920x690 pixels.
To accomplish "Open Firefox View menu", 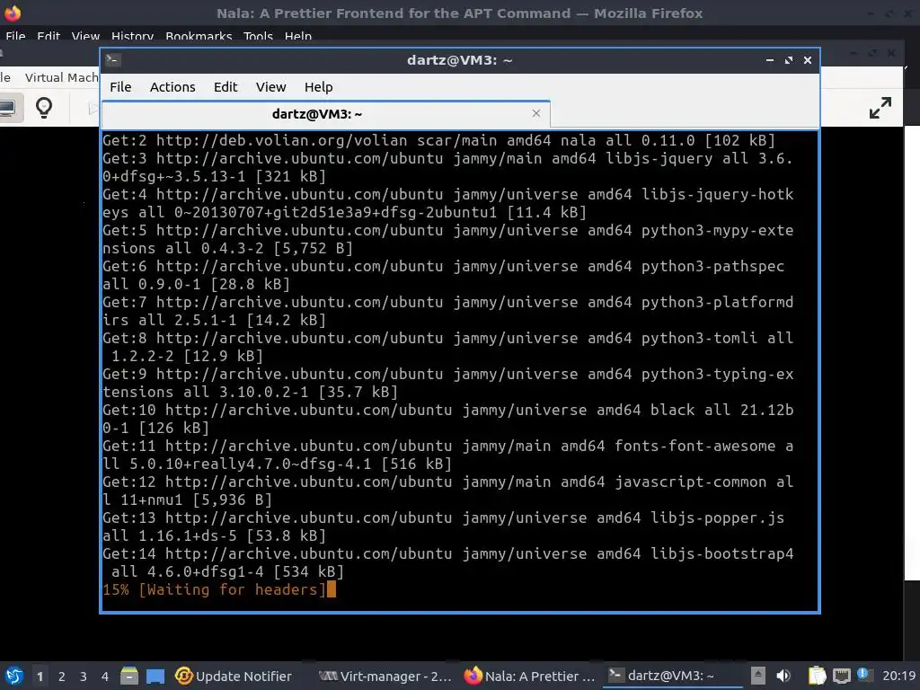I will pos(85,36).
